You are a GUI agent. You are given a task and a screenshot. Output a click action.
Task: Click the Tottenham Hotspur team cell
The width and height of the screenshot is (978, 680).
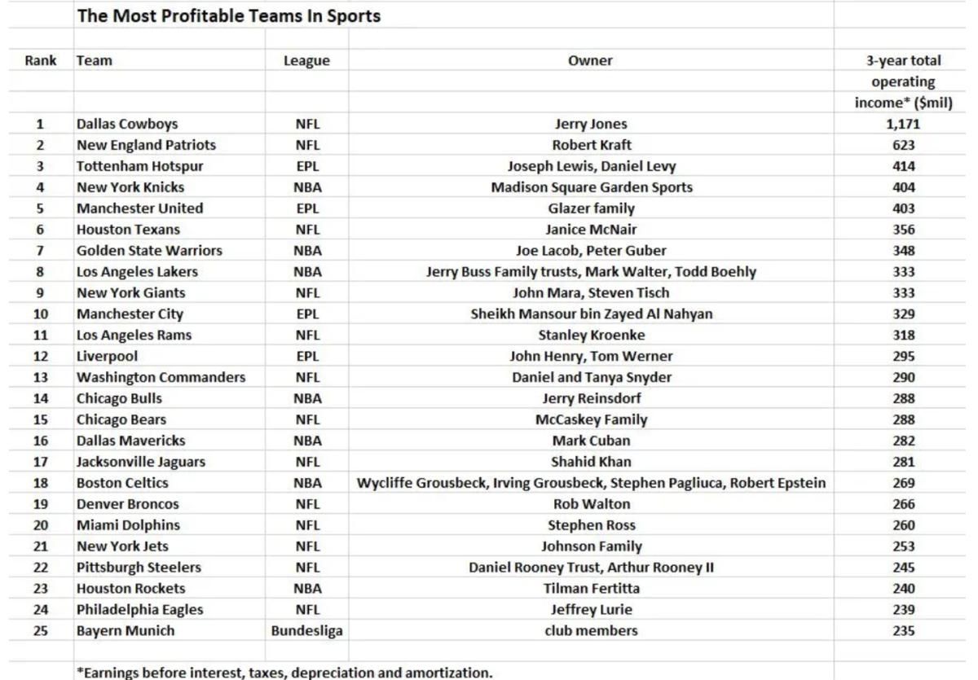point(140,166)
